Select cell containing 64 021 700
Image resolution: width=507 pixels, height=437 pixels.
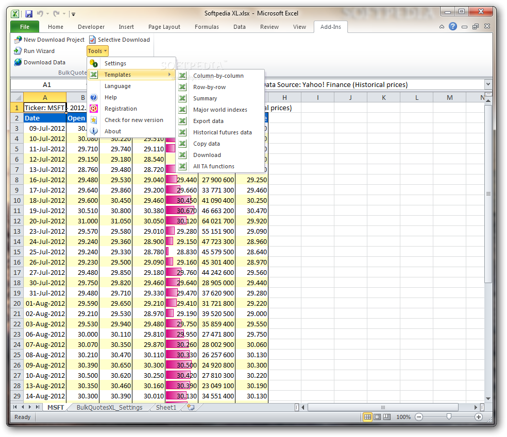[x=216, y=221]
